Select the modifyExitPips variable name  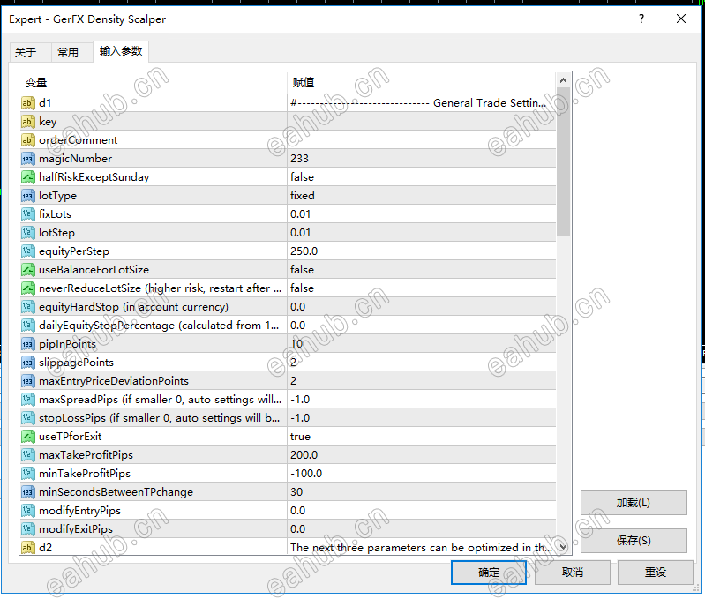click(76, 529)
